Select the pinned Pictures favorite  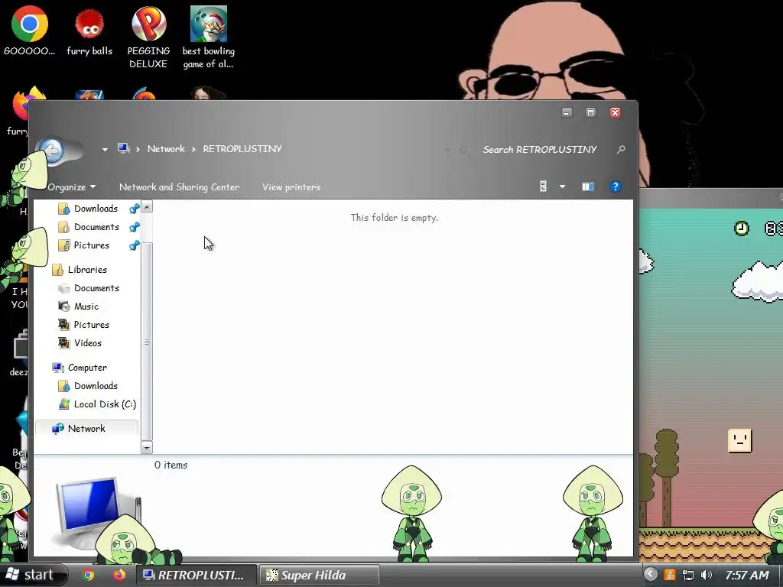91,245
